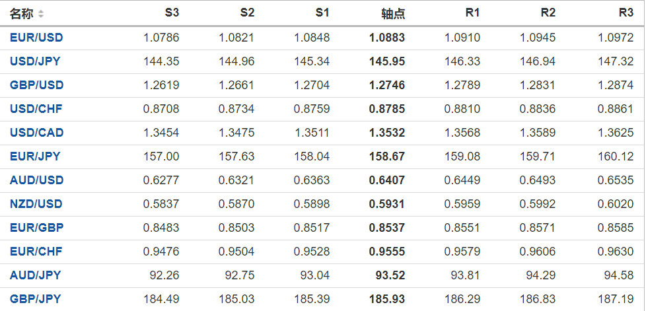The width and height of the screenshot is (646, 311).
Task: Open the EUR/CHF pair link
Action: tap(36, 252)
